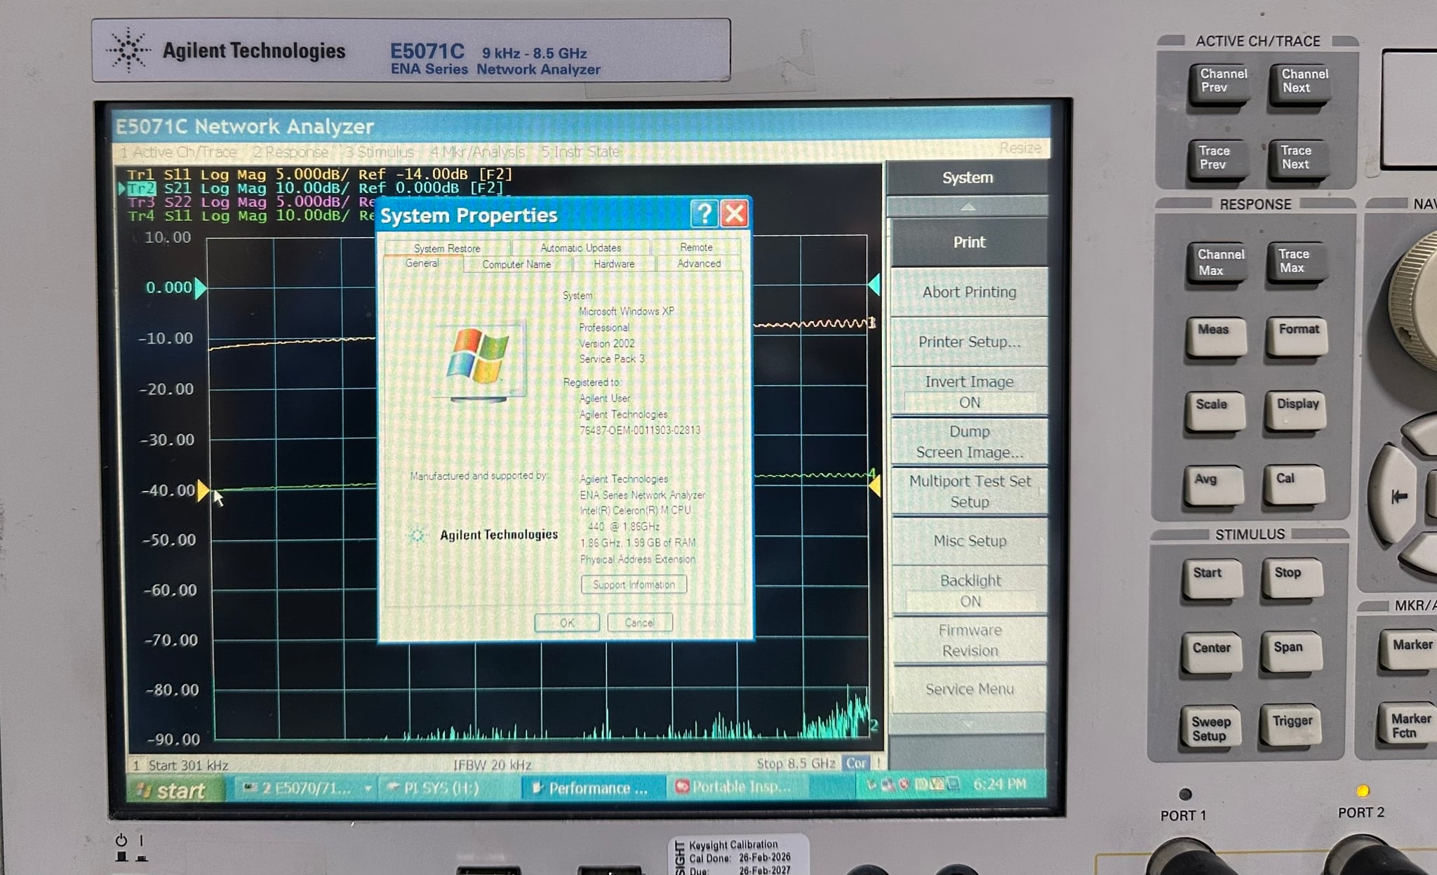Screen dimensions: 1437x875
Task: Open the Printer Setup... softkey
Action: (x=969, y=342)
